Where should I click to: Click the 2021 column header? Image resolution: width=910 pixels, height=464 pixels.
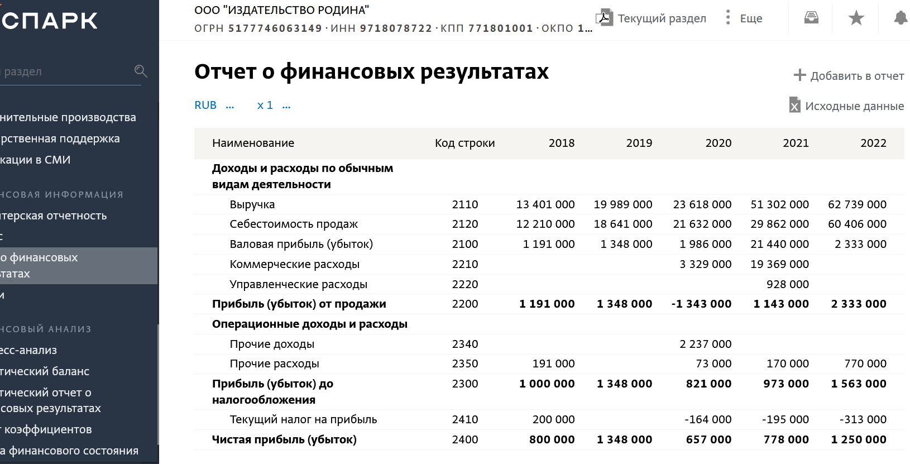(796, 143)
